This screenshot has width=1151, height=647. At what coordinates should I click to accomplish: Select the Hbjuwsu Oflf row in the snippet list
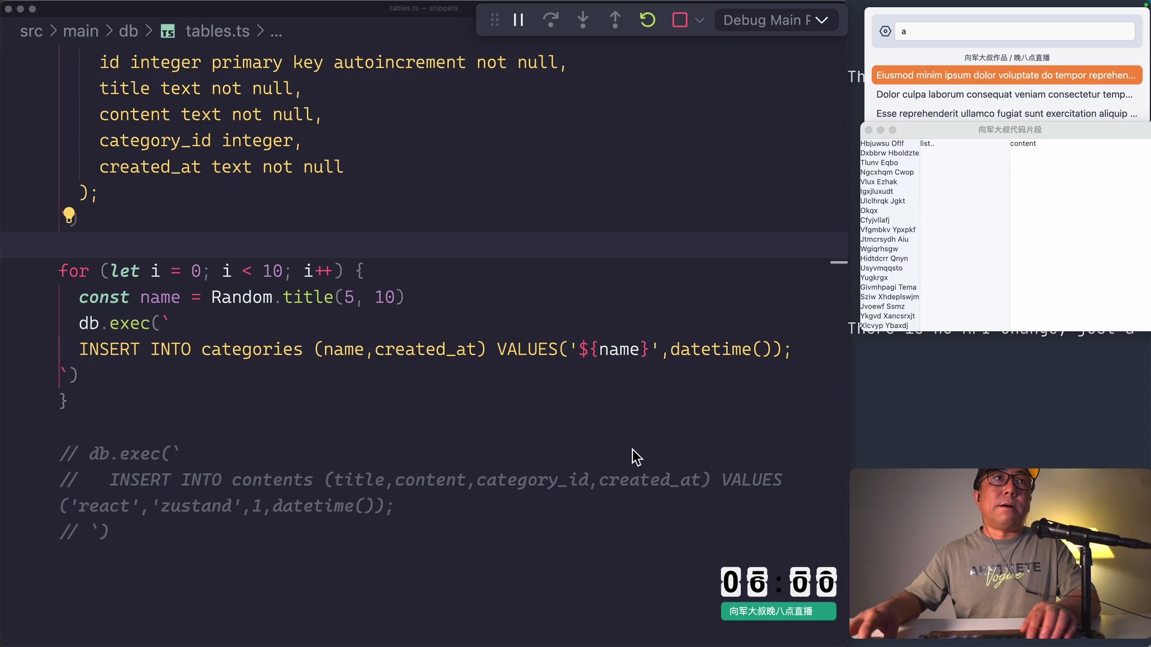882,143
